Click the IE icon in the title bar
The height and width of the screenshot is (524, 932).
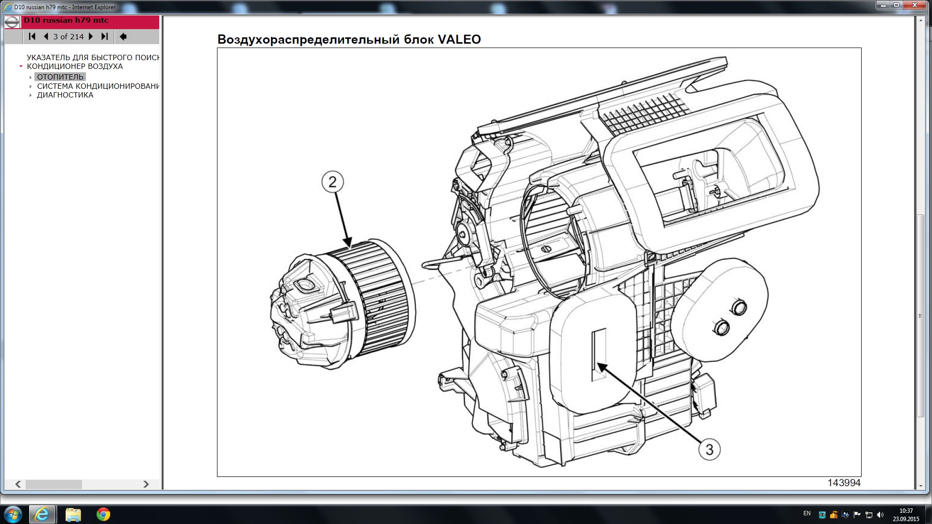click(x=8, y=7)
